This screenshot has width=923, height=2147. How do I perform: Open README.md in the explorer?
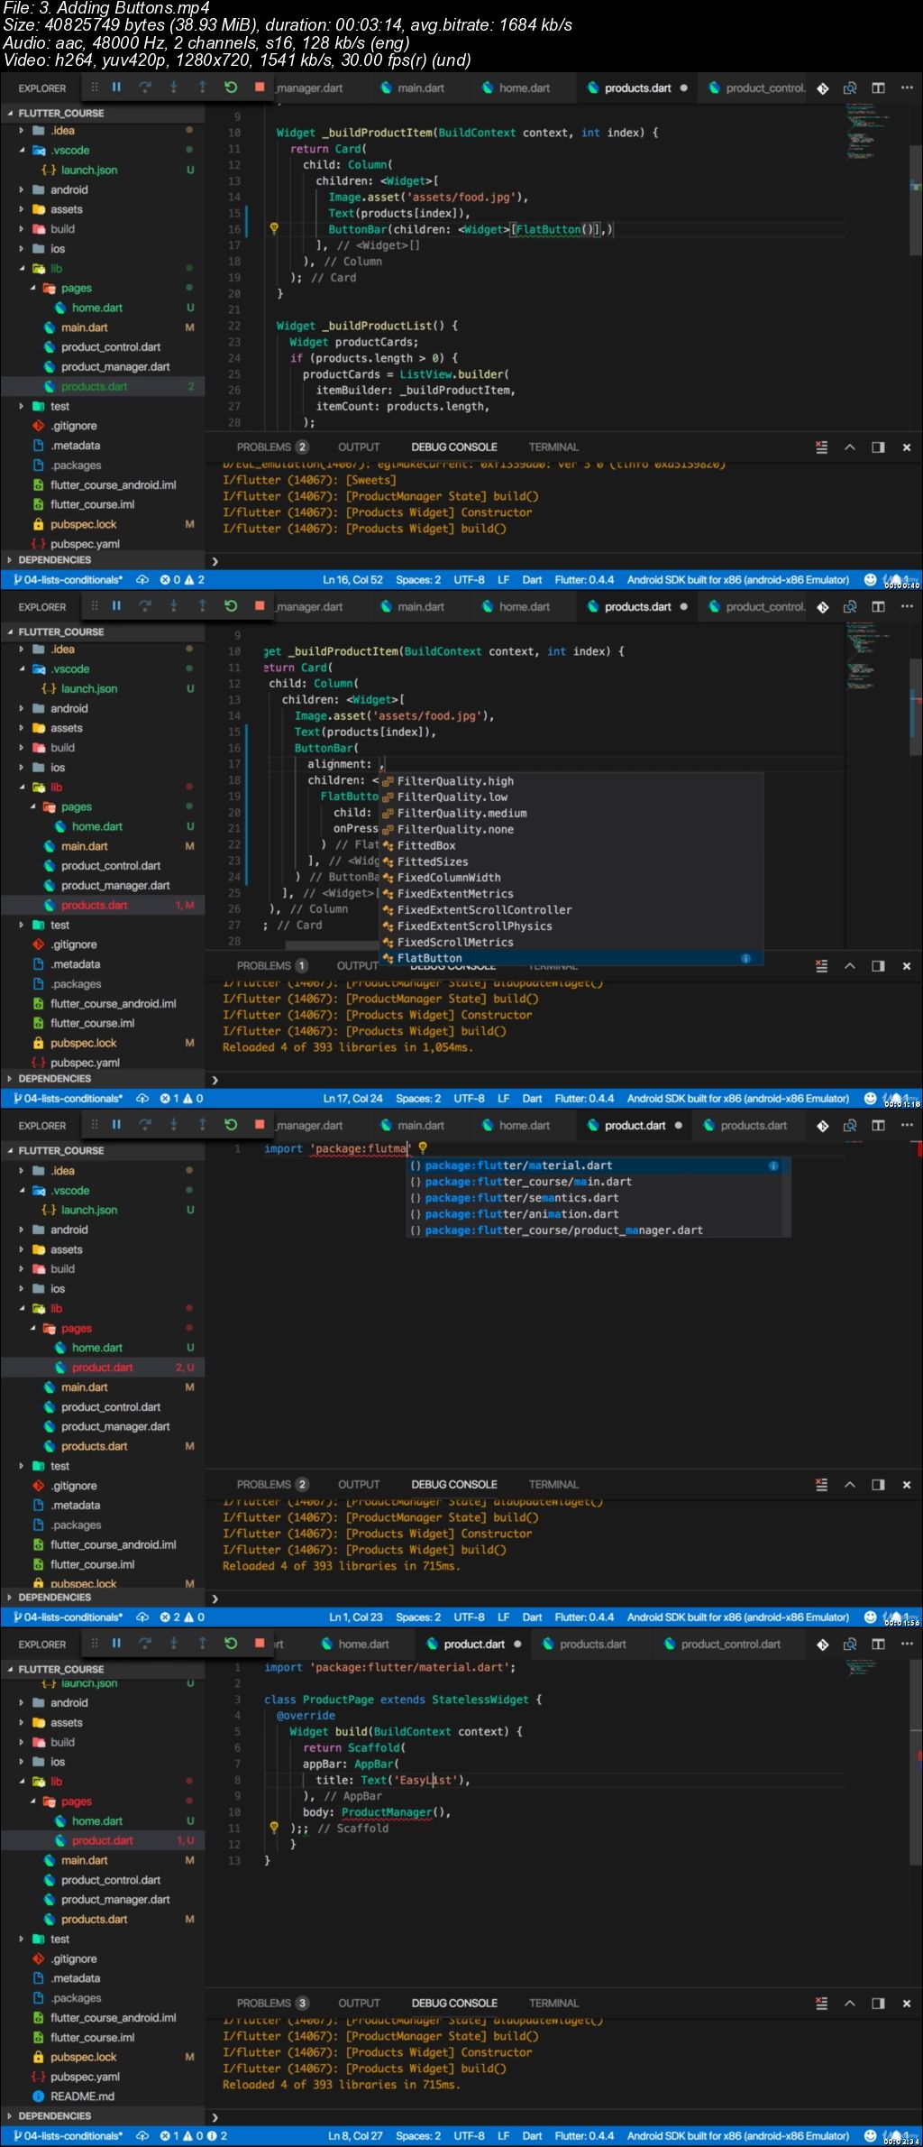[x=82, y=2096]
